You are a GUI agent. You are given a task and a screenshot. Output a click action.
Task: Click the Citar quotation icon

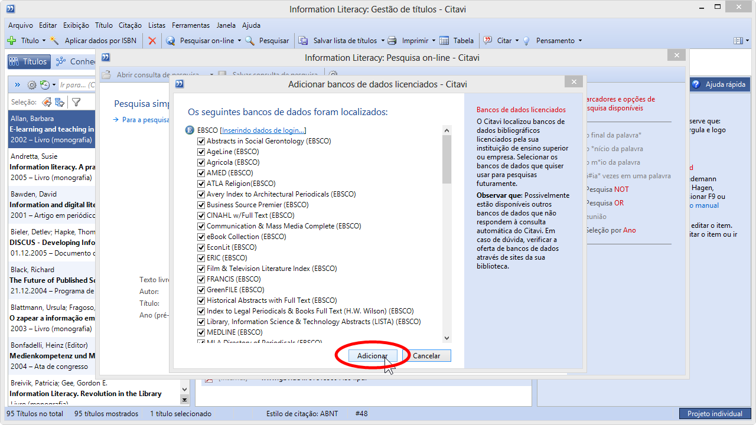[488, 41]
